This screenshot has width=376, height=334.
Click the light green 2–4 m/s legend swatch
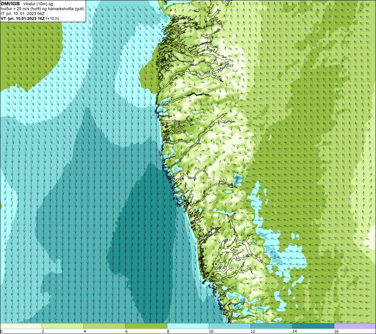click(63, 326)
